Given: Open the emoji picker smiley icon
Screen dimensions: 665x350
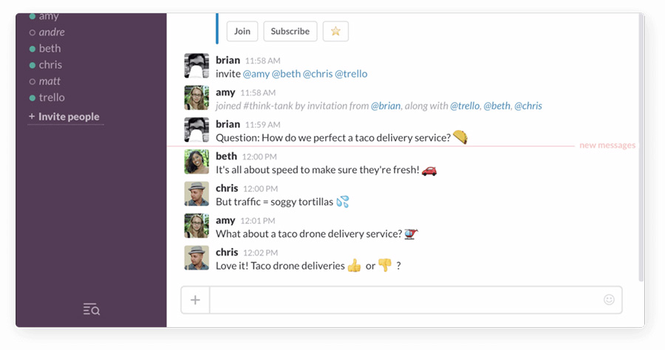Looking at the screenshot, I should pos(609,300).
